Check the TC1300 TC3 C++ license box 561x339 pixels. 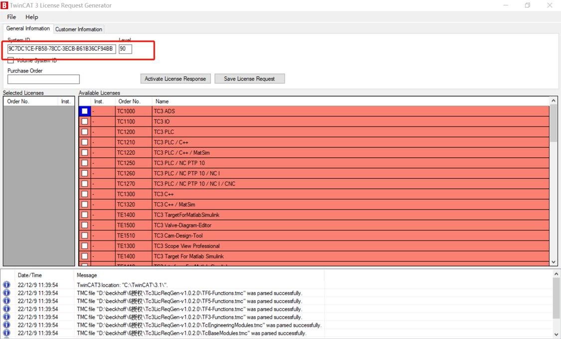[x=84, y=194]
